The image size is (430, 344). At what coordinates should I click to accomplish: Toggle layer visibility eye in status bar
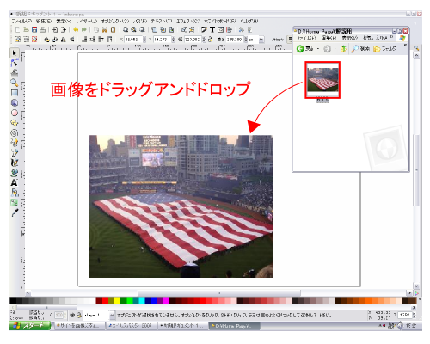click(x=72, y=316)
